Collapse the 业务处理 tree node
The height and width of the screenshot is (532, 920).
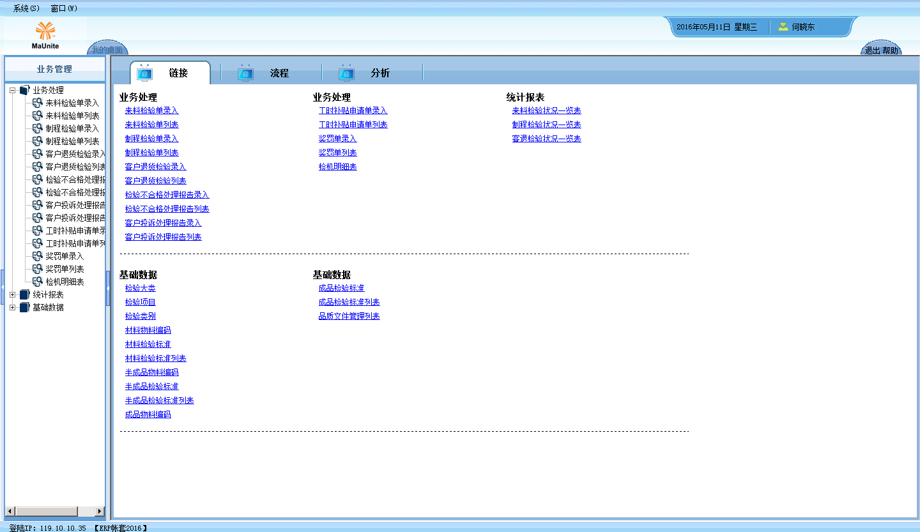(13, 91)
